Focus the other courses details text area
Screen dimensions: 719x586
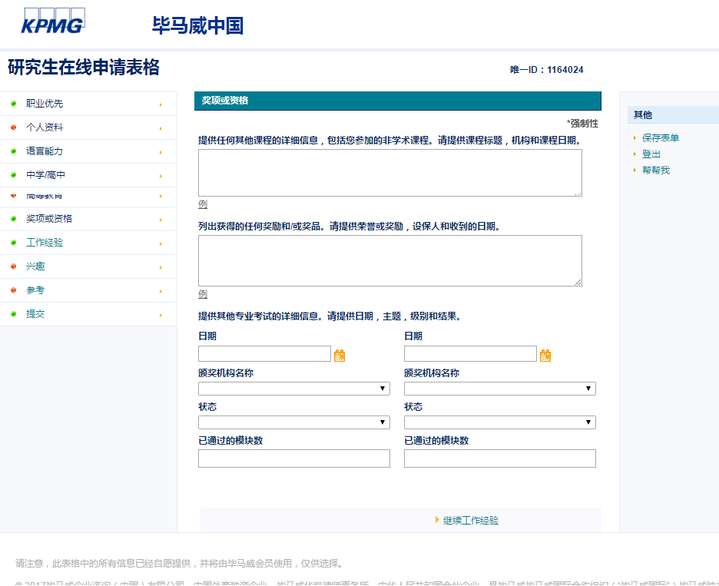389,173
